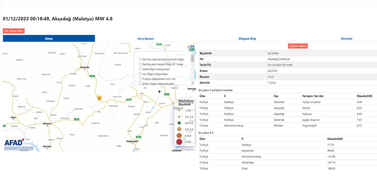
Task: Click the up arrow of the layer list scrollbar
Action: 192,54
